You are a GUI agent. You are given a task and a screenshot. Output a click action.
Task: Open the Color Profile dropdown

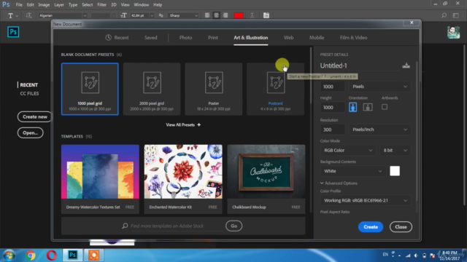coord(365,201)
